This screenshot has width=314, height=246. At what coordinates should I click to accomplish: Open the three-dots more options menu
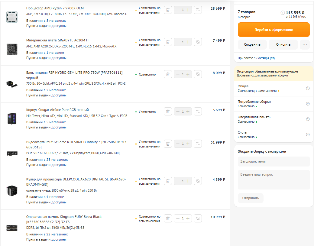[x=305, y=44]
